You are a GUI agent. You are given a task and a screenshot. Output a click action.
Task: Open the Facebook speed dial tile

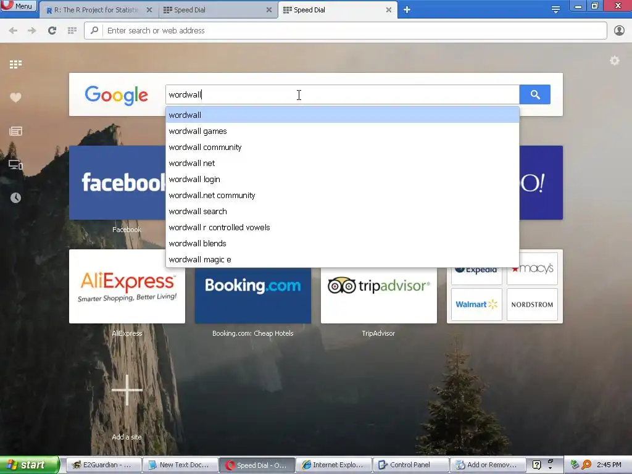(117, 183)
